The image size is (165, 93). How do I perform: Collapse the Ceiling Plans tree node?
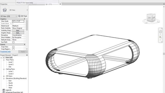tap(4, 69)
